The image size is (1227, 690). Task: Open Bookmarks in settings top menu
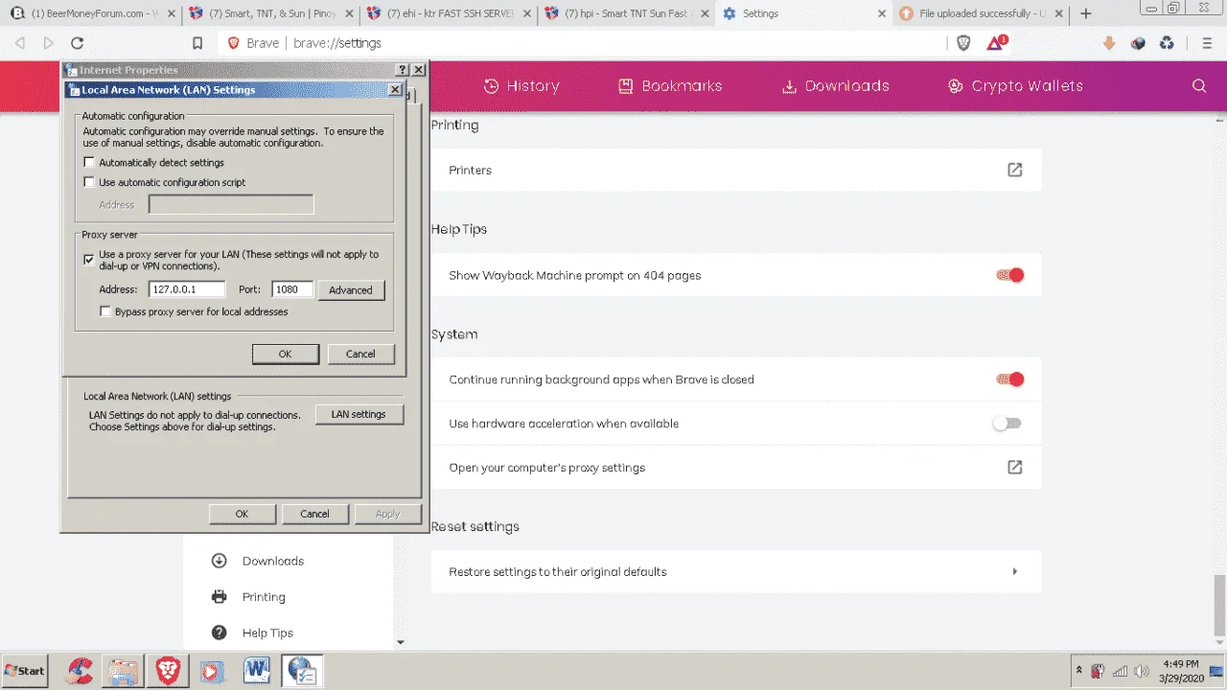click(670, 86)
